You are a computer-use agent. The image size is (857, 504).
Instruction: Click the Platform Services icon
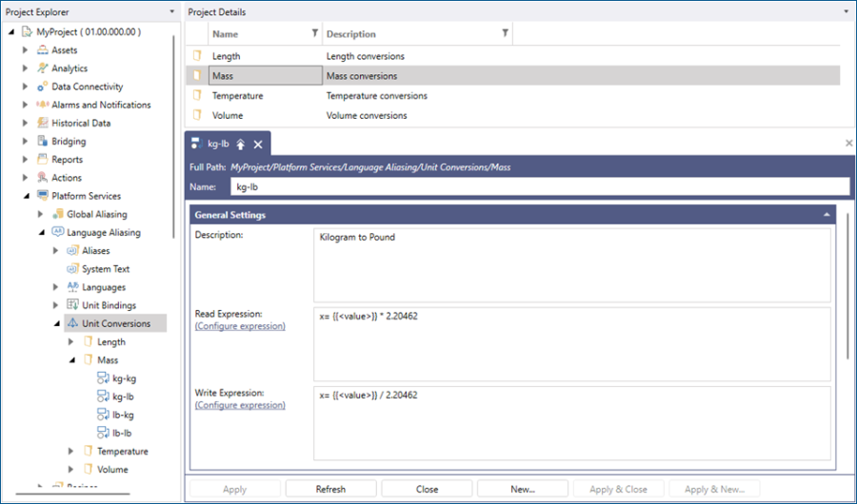click(42, 196)
